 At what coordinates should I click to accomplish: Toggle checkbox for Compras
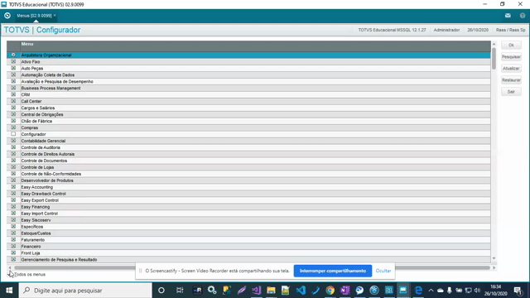click(13, 127)
